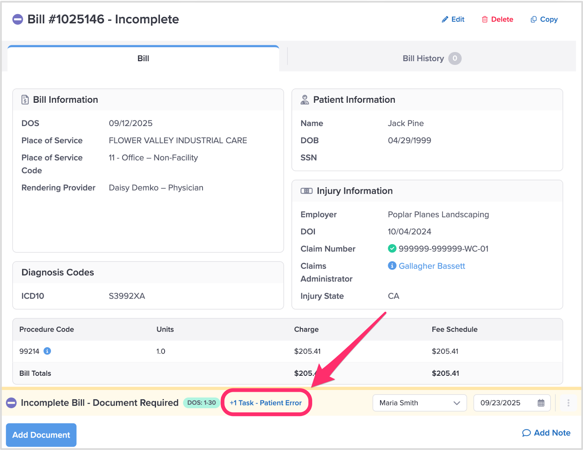Select the Bill tab
Image resolution: width=583 pixels, height=450 pixels.
pos(143,59)
